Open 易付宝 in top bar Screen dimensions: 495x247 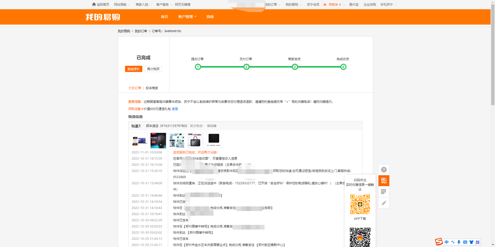pos(354,5)
